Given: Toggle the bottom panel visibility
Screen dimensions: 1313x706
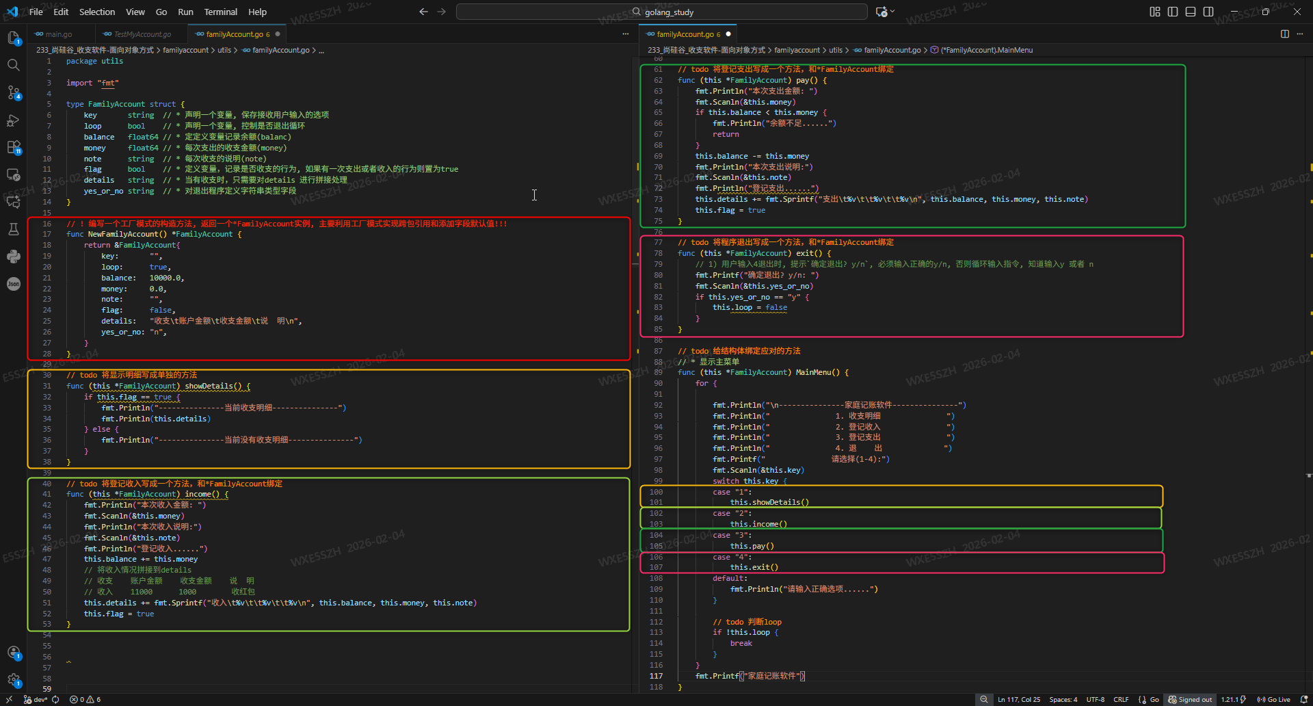Looking at the screenshot, I should click(x=1190, y=12).
